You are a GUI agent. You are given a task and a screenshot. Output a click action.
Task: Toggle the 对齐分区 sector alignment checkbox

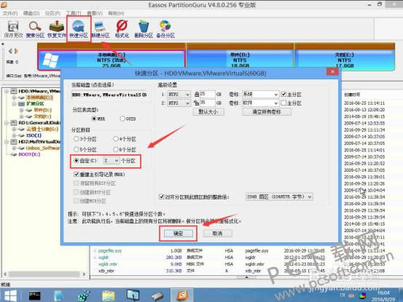[x=161, y=196]
